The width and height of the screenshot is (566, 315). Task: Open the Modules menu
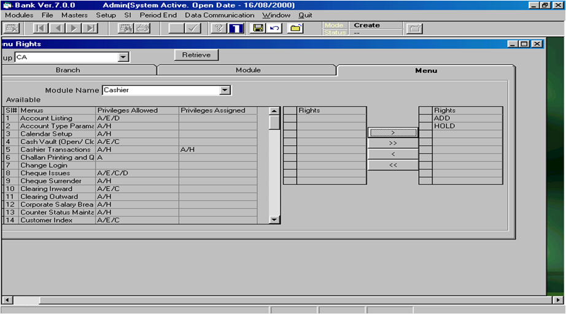coord(19,15)
